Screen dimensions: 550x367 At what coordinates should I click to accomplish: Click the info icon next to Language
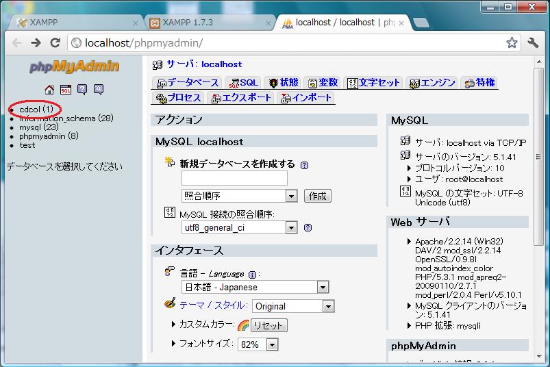252,275
